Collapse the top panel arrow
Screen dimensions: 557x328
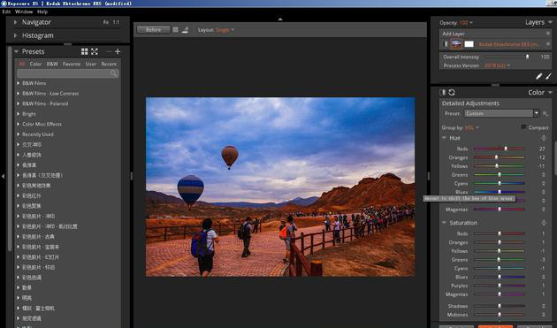(x=280, y=19)
